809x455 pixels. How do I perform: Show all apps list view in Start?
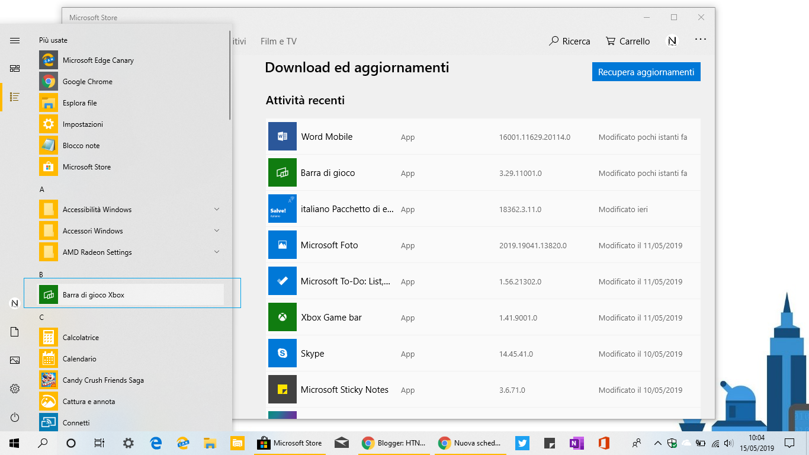pyautogui.click(x=15, y=97)
